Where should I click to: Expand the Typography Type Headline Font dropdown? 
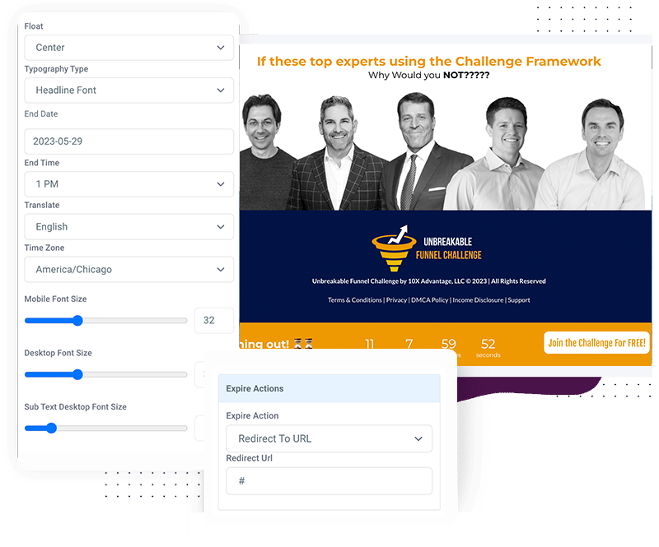point(129,90)
